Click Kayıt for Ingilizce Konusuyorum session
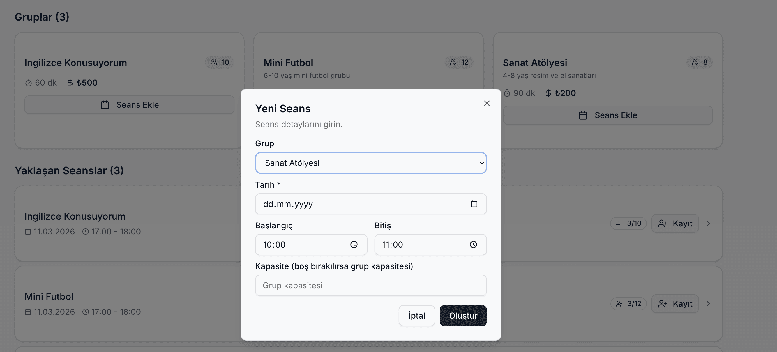The image size is (777, 352). pyautogui.click(x=675, y=224)
